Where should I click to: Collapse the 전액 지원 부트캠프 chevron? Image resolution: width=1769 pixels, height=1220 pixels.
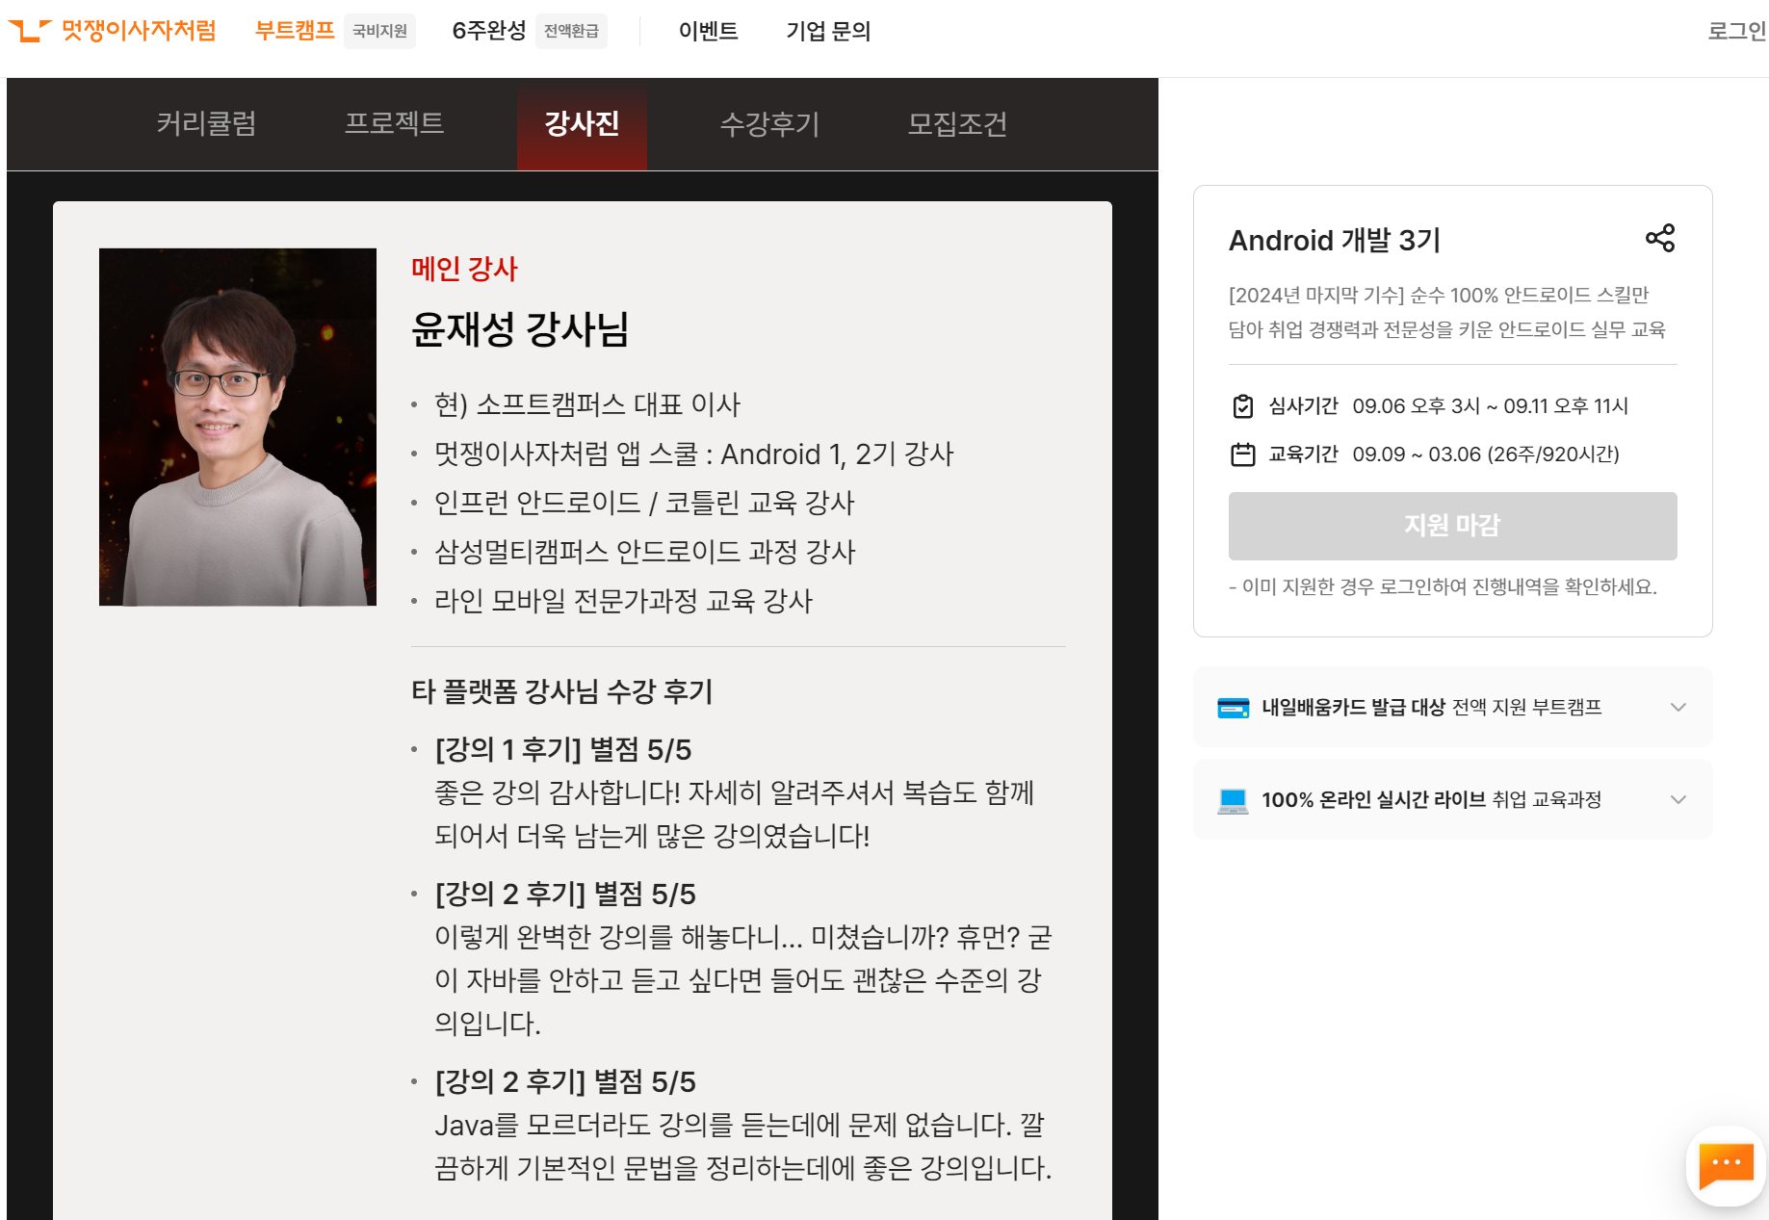pos(1679,706)
